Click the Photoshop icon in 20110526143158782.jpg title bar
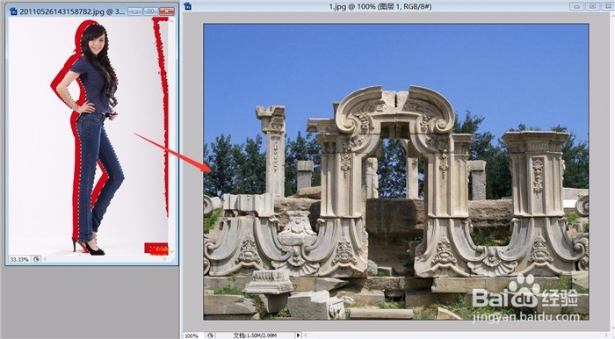The image size is (615, 339). pyautogui.click(x=14, y=11)
